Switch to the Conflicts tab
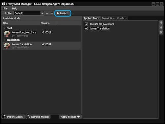 [122, 18]
